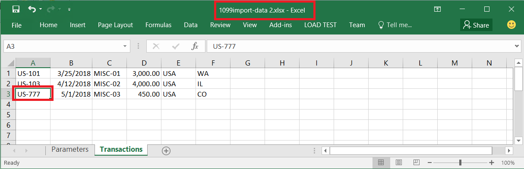The image size is (524, 169).
Task: Undo the last action
Action: click(32, 9)
